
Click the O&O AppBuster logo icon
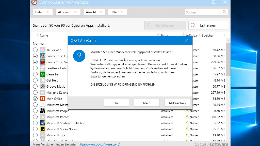[34, 2]
